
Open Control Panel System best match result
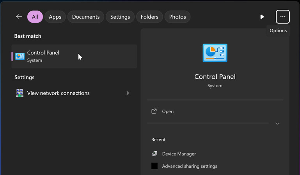click(74, 57)
